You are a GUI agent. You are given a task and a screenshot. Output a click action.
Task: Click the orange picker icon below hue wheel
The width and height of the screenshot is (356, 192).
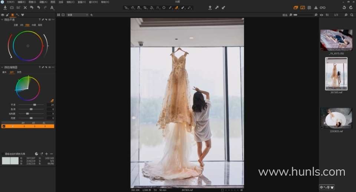[x=52, y=101]
